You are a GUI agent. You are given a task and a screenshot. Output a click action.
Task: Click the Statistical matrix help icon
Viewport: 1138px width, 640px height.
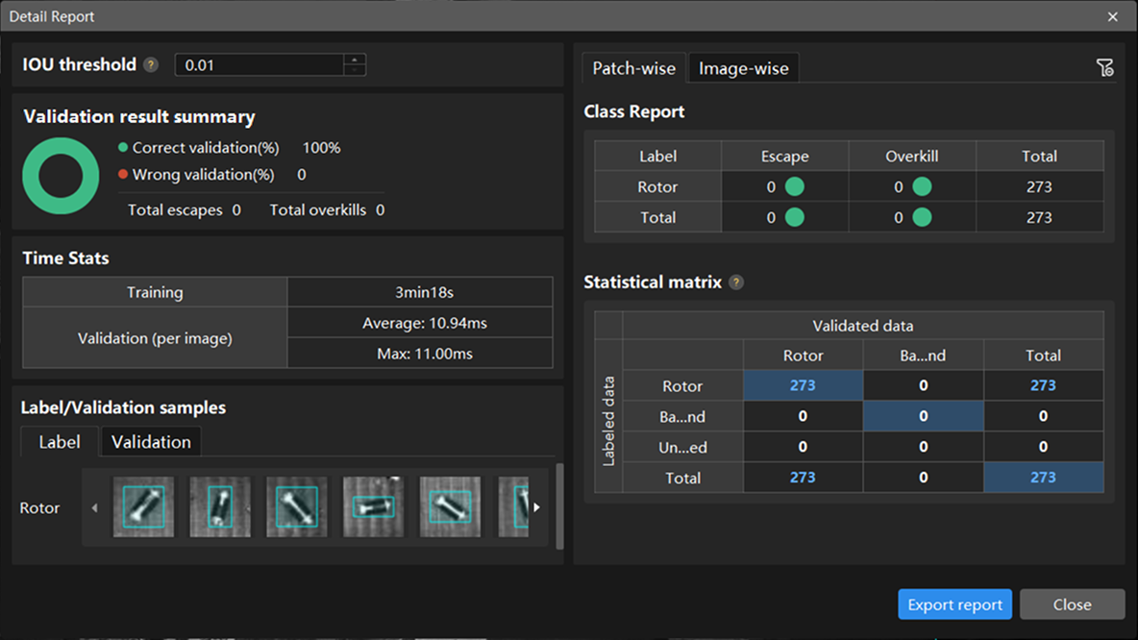pyautogui.click(x=736, y=283)
